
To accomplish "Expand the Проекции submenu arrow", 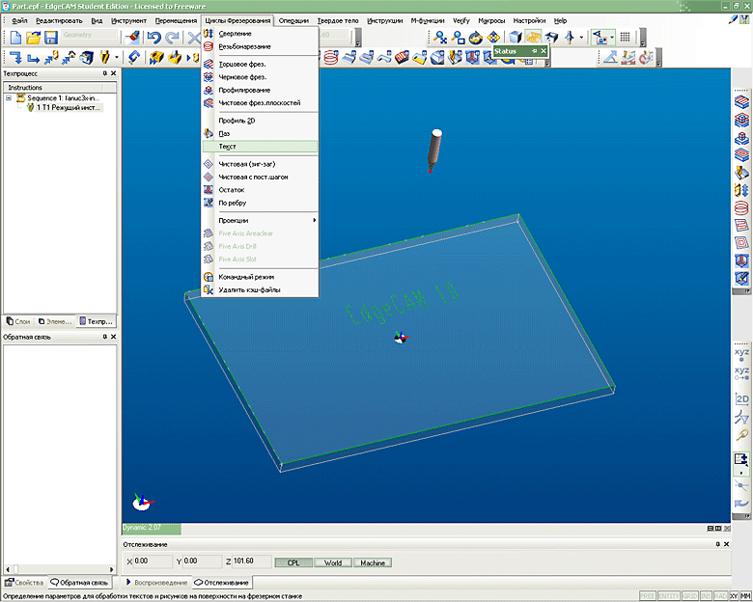I will [x=315, y=220].
